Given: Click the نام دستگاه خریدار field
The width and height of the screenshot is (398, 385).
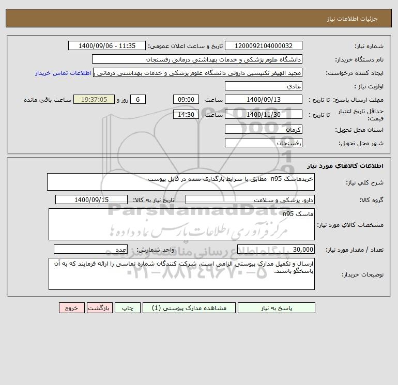Looking at the screenshot, I should tap(197, 59).
